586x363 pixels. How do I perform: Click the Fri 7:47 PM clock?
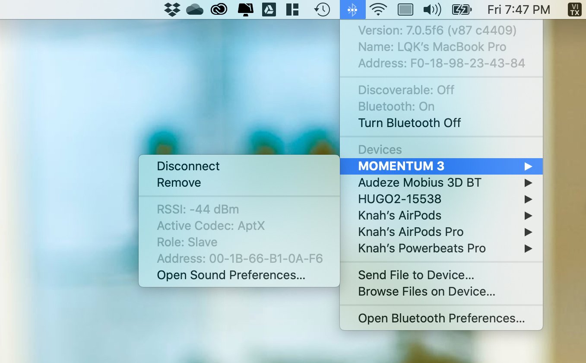pos(519,9)
